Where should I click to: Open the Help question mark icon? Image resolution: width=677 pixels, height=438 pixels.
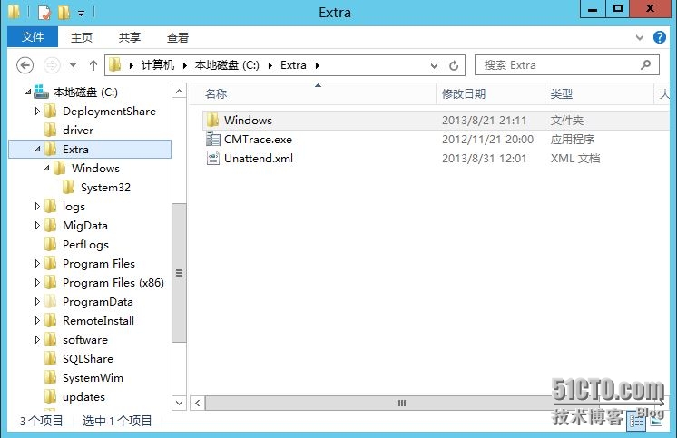click(x=659, y=37)
